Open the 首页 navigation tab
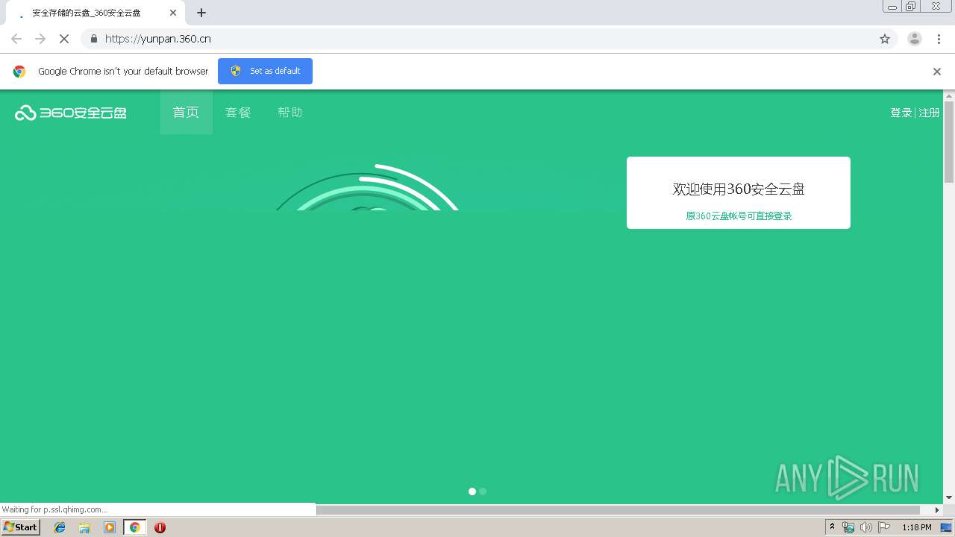 click(187, 113)
